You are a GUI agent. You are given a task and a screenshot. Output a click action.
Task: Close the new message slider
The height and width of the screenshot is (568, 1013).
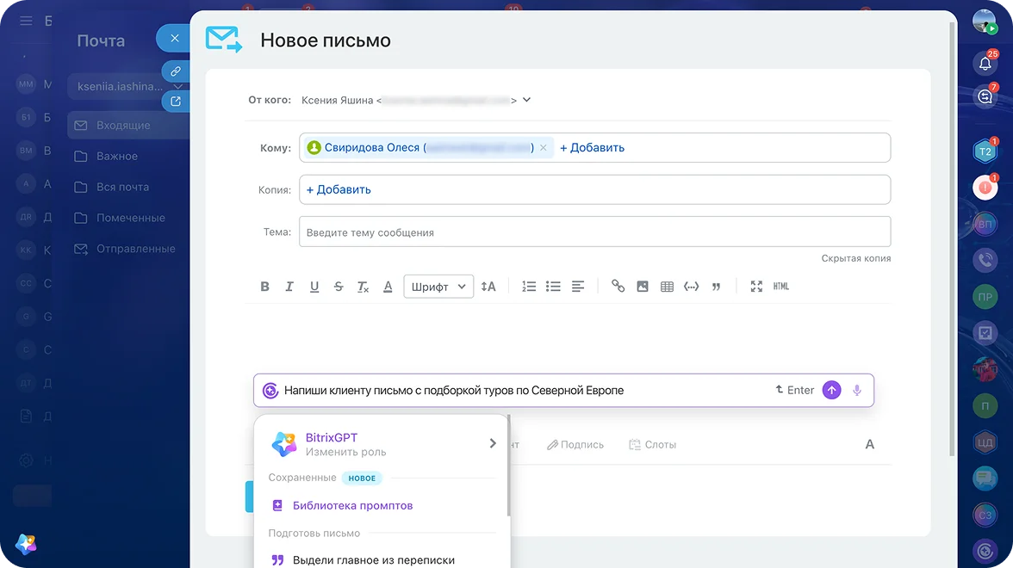click(x=174, y=38)
